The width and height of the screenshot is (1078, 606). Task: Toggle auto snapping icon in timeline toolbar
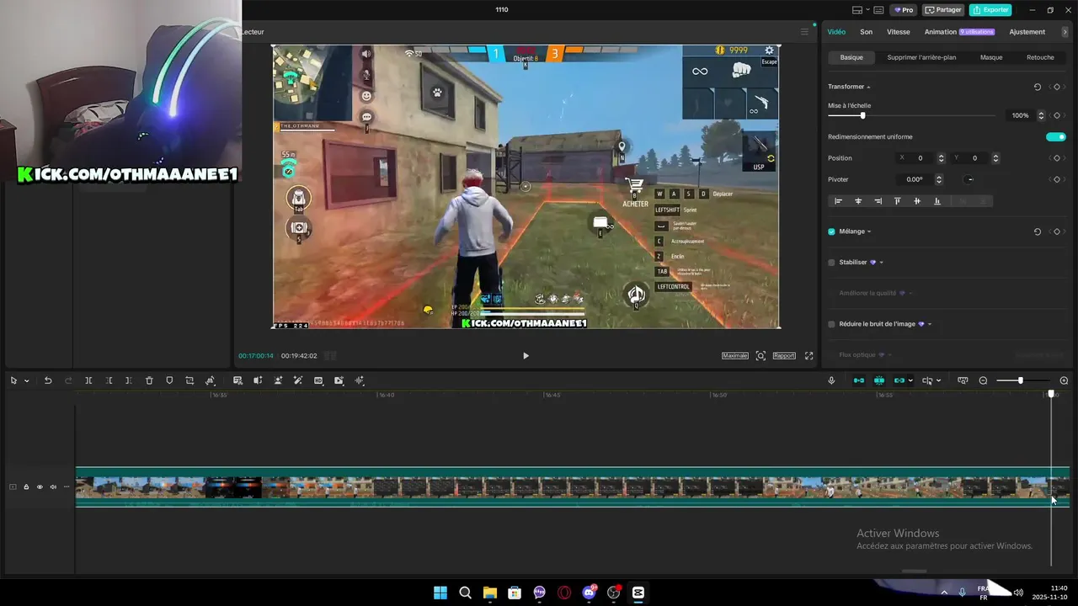click(x=878, y=380)
